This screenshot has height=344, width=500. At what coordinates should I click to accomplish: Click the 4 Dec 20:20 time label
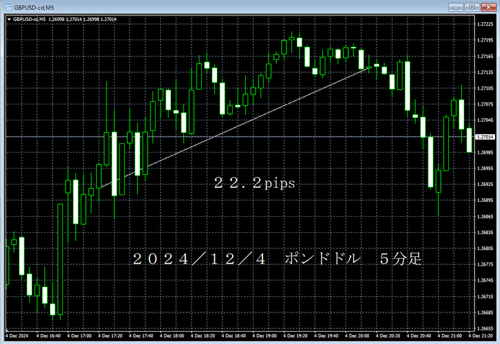[388, 336]
